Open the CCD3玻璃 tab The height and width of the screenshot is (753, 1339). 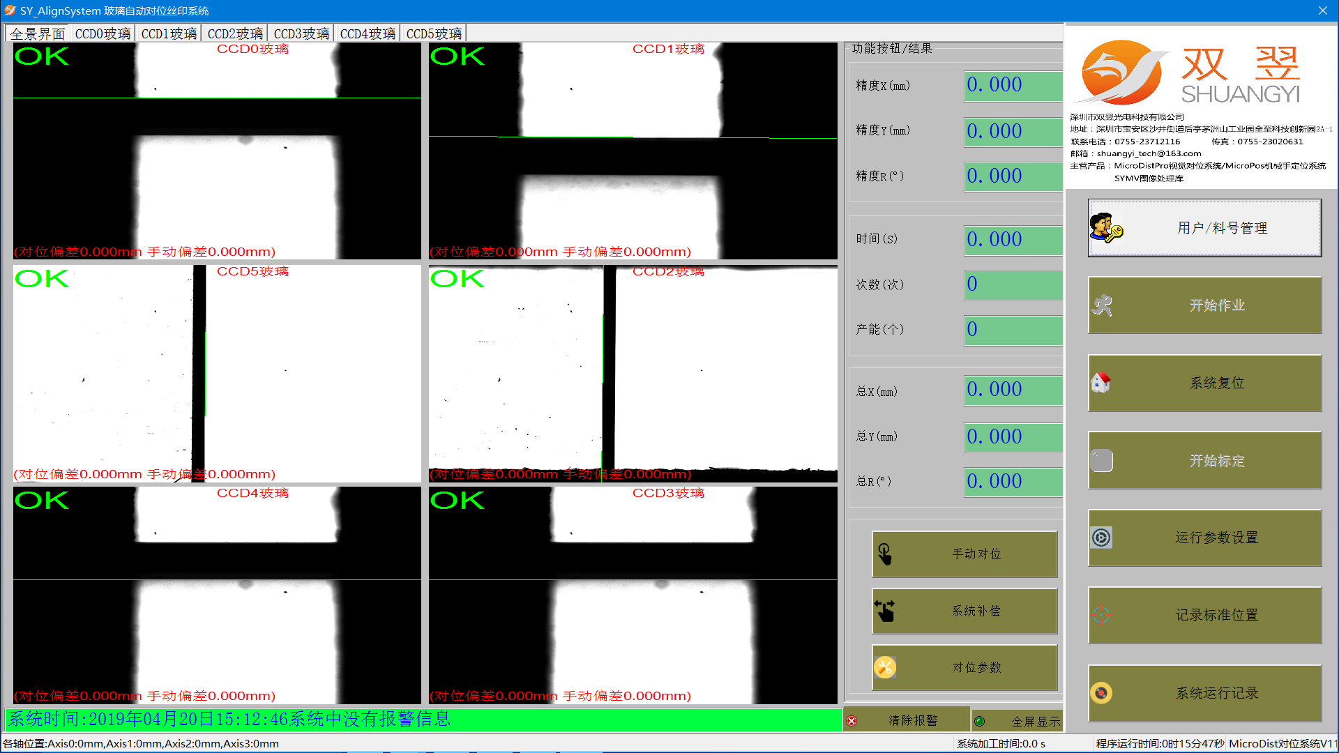pyautogui.click(x=301, y=33)
